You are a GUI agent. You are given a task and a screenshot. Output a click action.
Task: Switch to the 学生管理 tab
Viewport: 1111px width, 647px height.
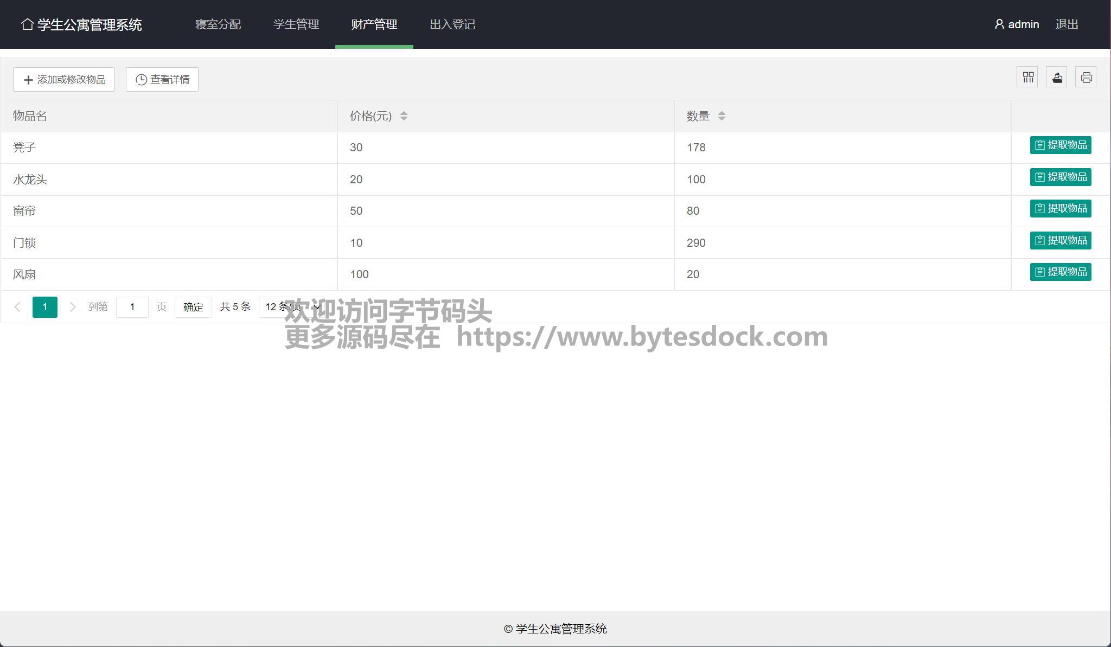point(296,24)
